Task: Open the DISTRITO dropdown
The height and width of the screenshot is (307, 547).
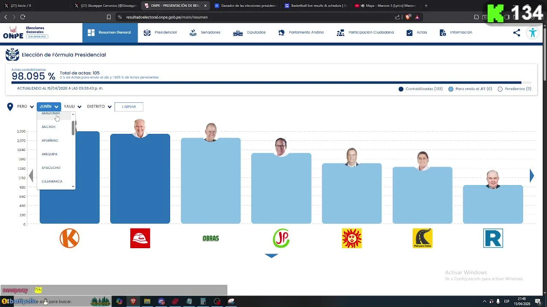Action: point(99,107)
